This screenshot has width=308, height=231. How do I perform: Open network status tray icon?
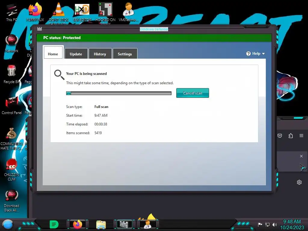267,224
